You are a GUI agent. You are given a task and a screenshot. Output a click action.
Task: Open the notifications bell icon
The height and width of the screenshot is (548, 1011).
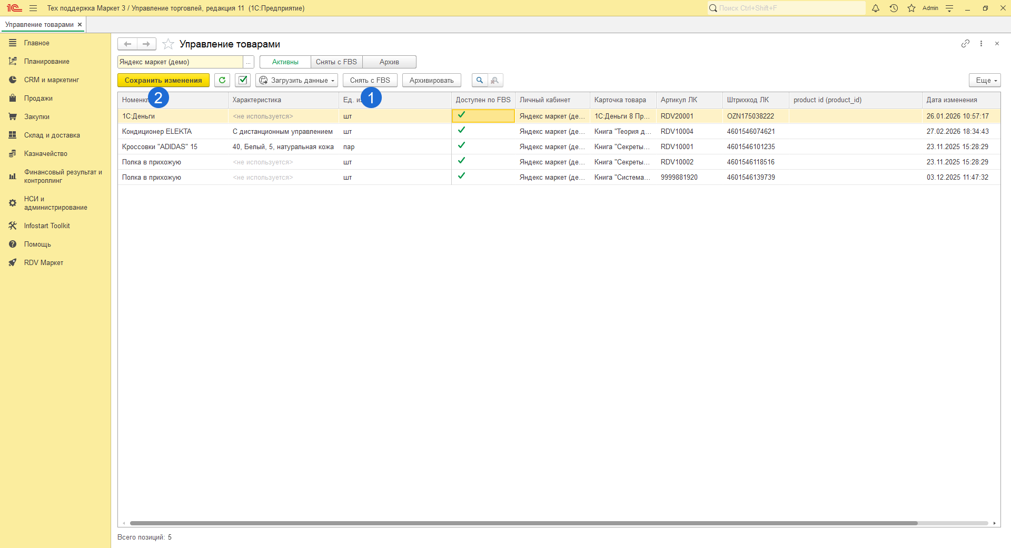(x=875, y=8)
